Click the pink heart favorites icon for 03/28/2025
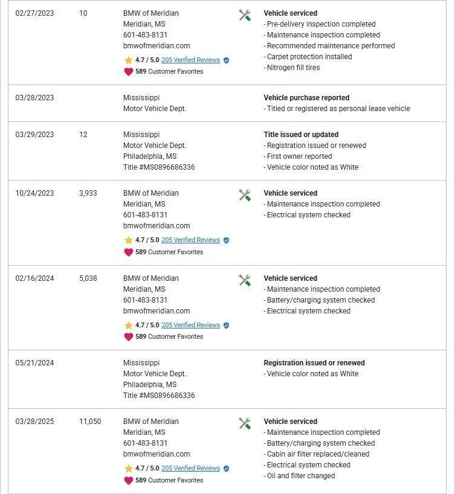The width and height of the screenshot is (455, 494). click(x=128, y=481)
